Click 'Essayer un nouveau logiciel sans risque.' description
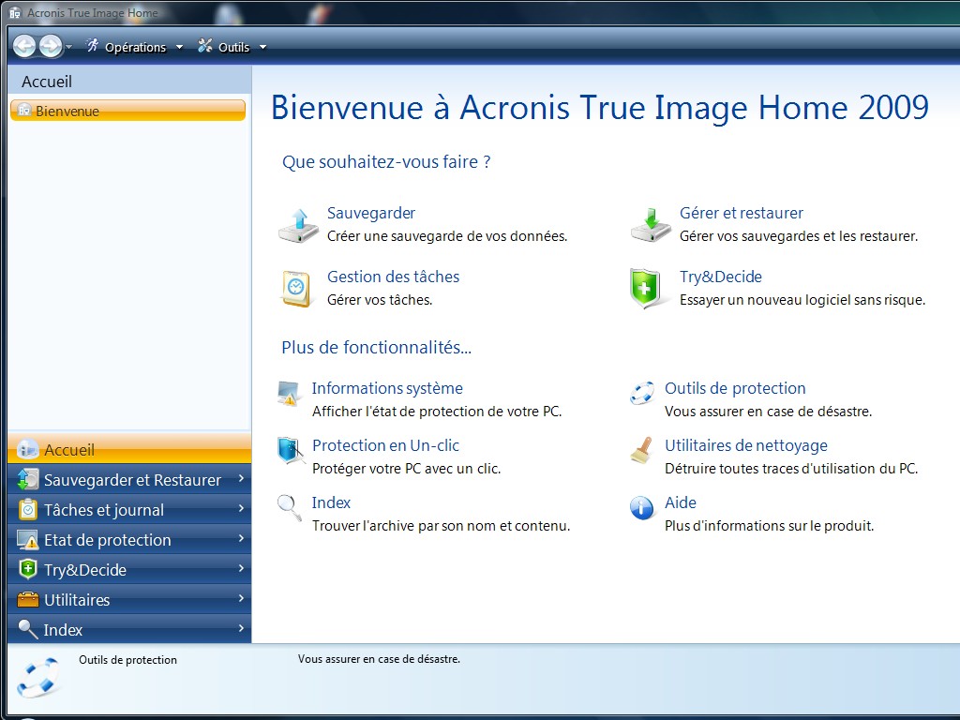Image resolution: width=960 pixels, height=720 pixels. click(x=802, y=300)
